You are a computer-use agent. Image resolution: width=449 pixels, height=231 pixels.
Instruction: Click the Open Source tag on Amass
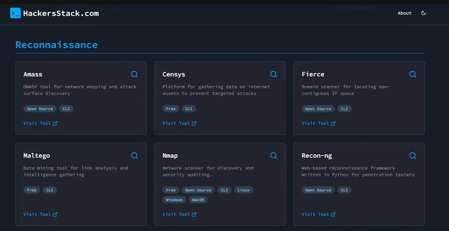(40, 109)
